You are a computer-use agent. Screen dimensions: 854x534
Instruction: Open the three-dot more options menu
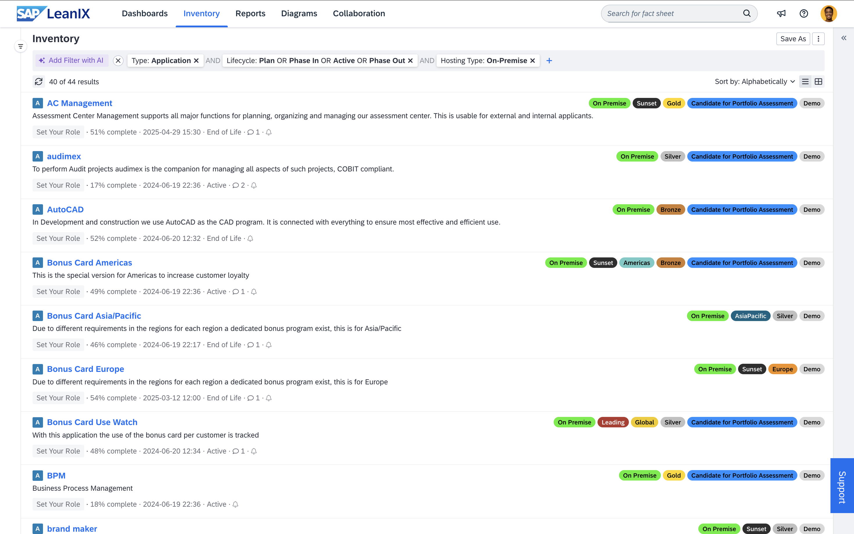(818, 39)
